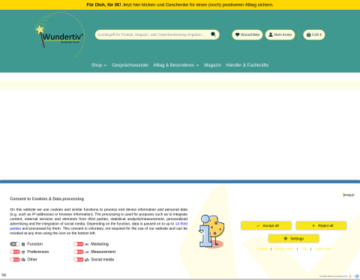Click the 'Consent to Cookies & Data processing' heading
The height and width of the screenshot is (280, 360).
[46, 199]
